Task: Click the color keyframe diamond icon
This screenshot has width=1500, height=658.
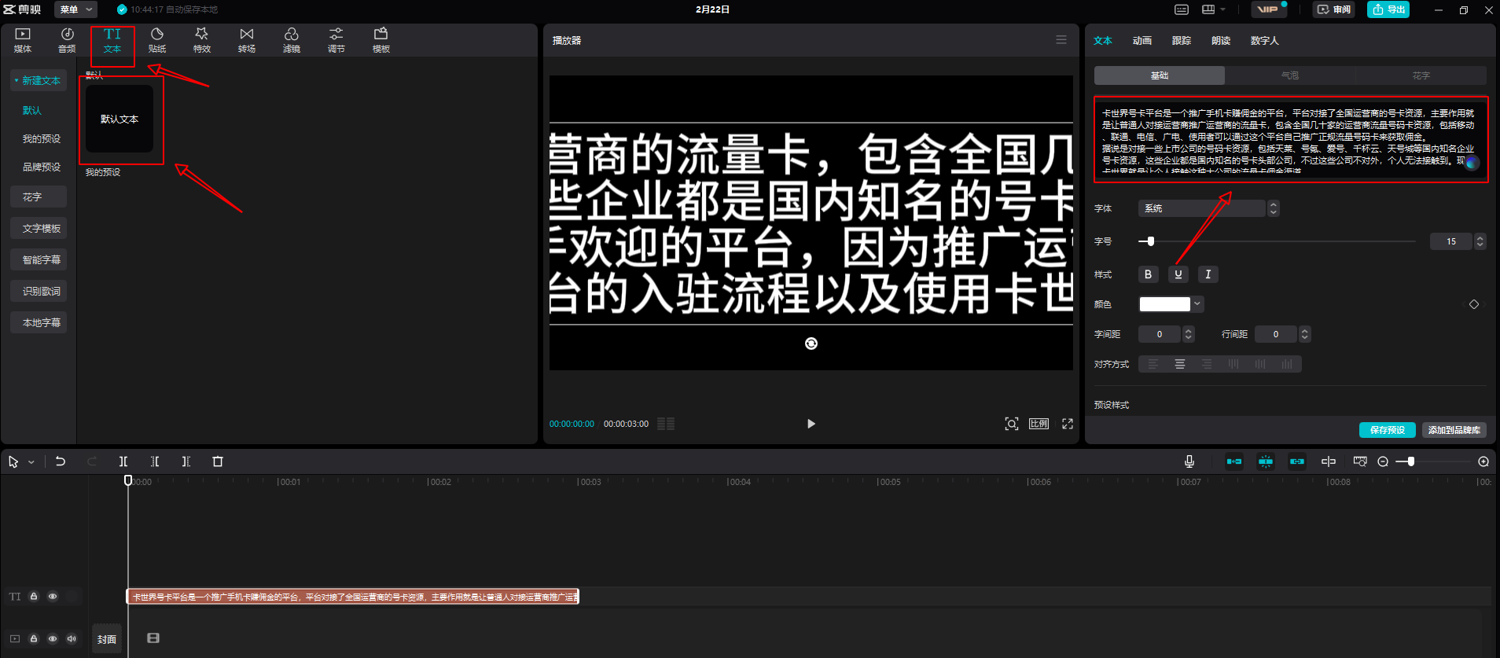Action: click(1474, 304)
